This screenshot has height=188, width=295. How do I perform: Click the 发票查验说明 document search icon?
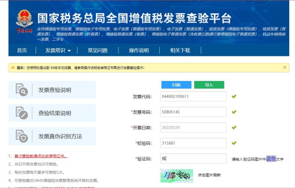coord(21,90)
